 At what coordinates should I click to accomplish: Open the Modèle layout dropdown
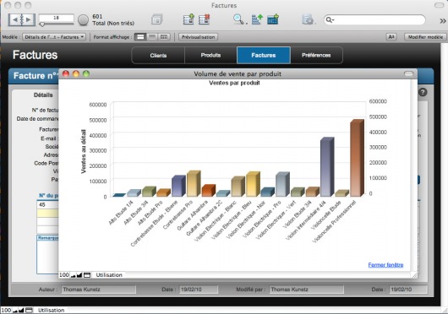click(x=54, y=37)
